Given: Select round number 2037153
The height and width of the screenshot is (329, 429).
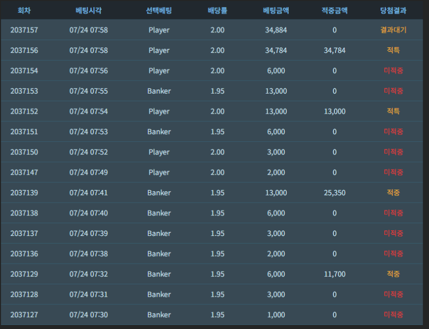Looking at the screenshot, I should tap(24, 91).
